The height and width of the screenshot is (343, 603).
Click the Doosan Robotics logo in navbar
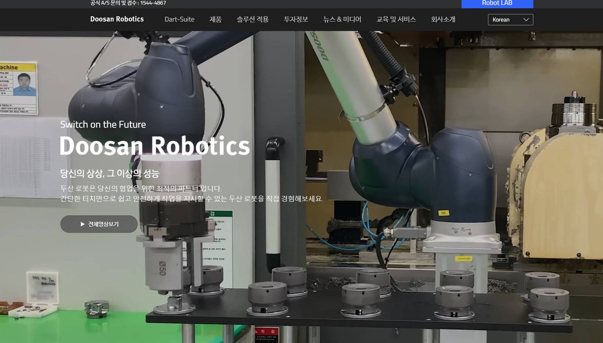coord(117,19)
